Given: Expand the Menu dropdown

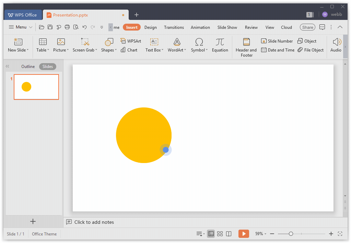Looking at the screenshot, I should tap(21, 27).
